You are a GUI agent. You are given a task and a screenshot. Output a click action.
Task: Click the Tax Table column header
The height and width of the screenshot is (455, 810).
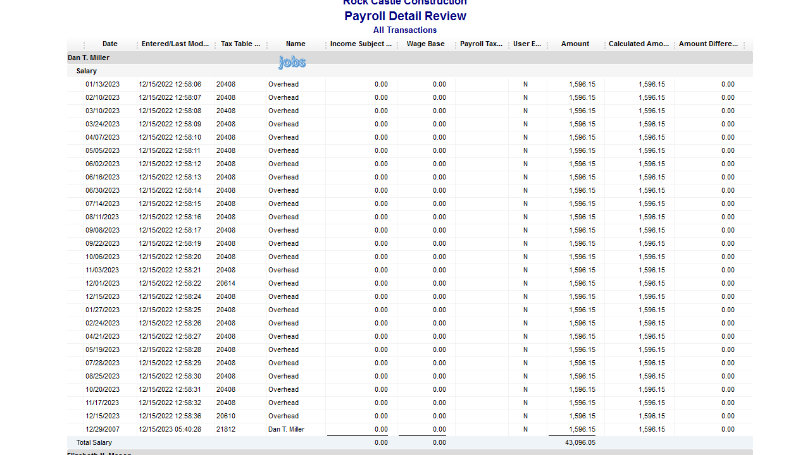(x=240, y=44)
